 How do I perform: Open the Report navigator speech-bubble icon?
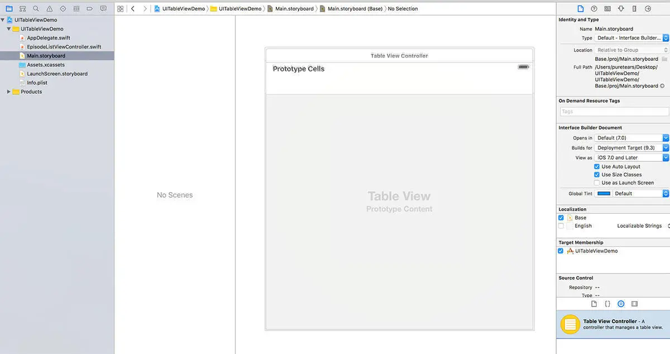(103, 9)
